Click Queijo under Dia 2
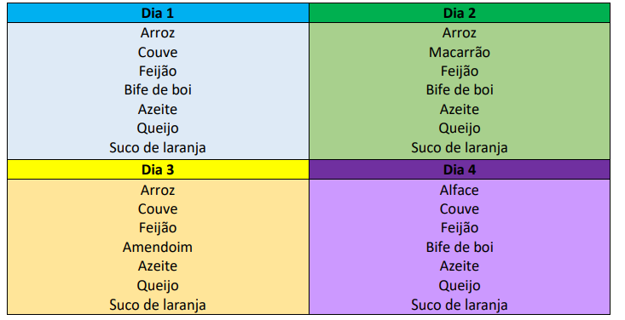Image resolution: width=625 pixels, height=320 pixels. tap(460, 129)
